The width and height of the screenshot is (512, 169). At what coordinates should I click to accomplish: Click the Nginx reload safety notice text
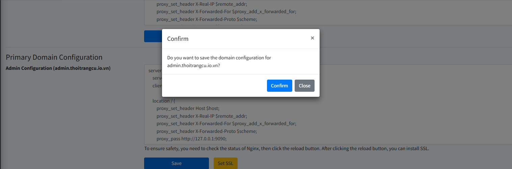coord(287,149)
